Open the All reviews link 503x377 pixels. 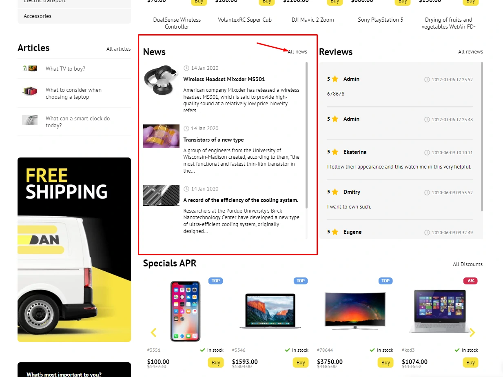click(470, 52)
